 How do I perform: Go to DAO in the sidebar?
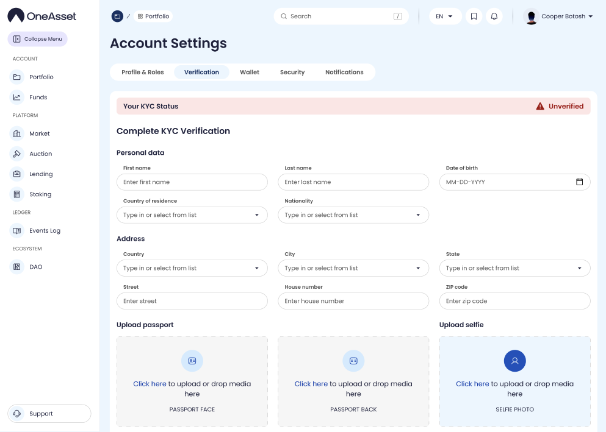click(35, 267)
